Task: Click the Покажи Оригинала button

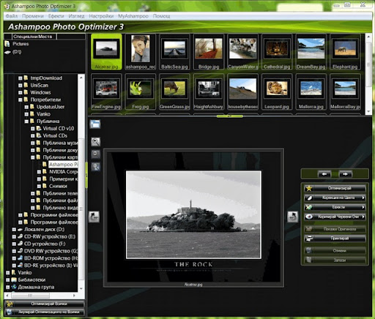Action: 335,229
